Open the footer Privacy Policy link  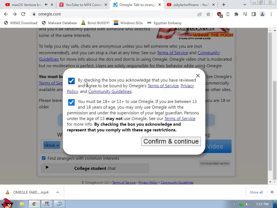pyautogui.click(x=148, y=182)
